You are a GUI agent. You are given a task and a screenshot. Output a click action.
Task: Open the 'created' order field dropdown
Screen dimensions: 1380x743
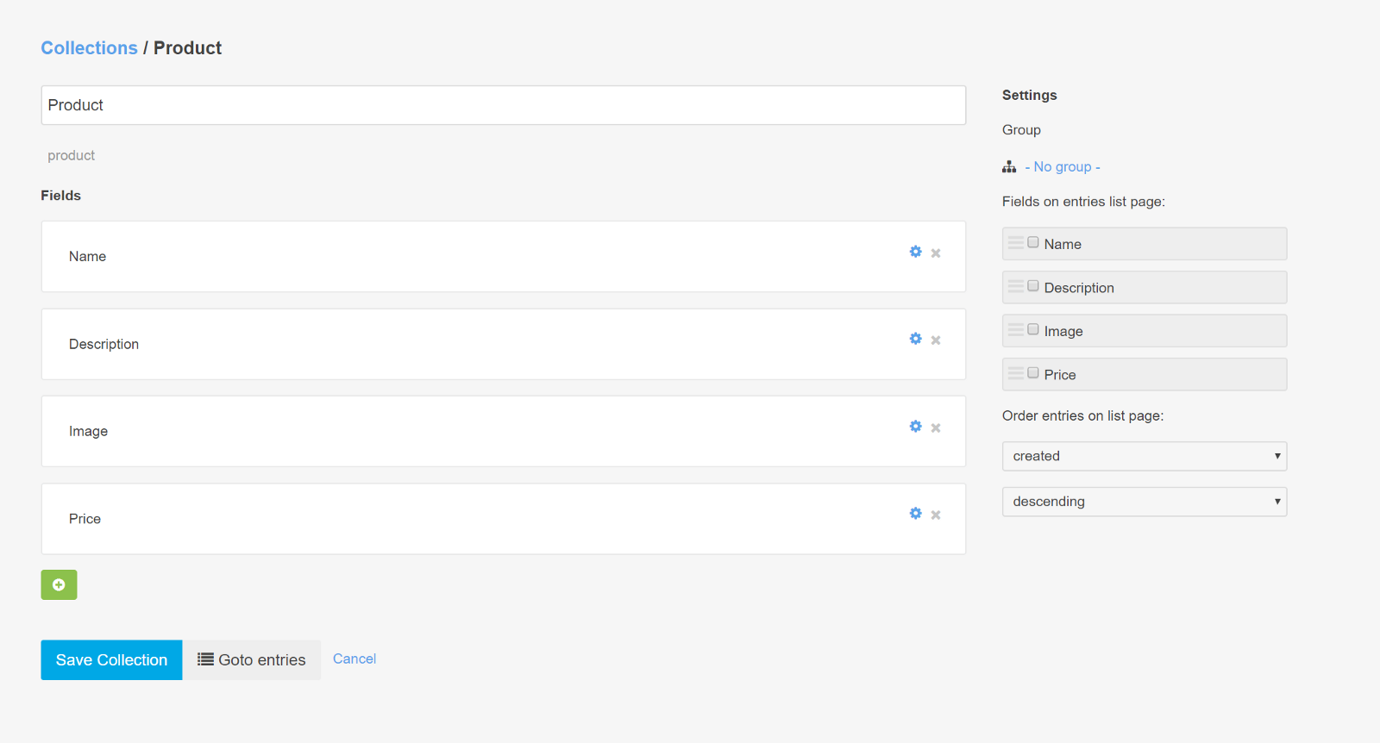1144,456
